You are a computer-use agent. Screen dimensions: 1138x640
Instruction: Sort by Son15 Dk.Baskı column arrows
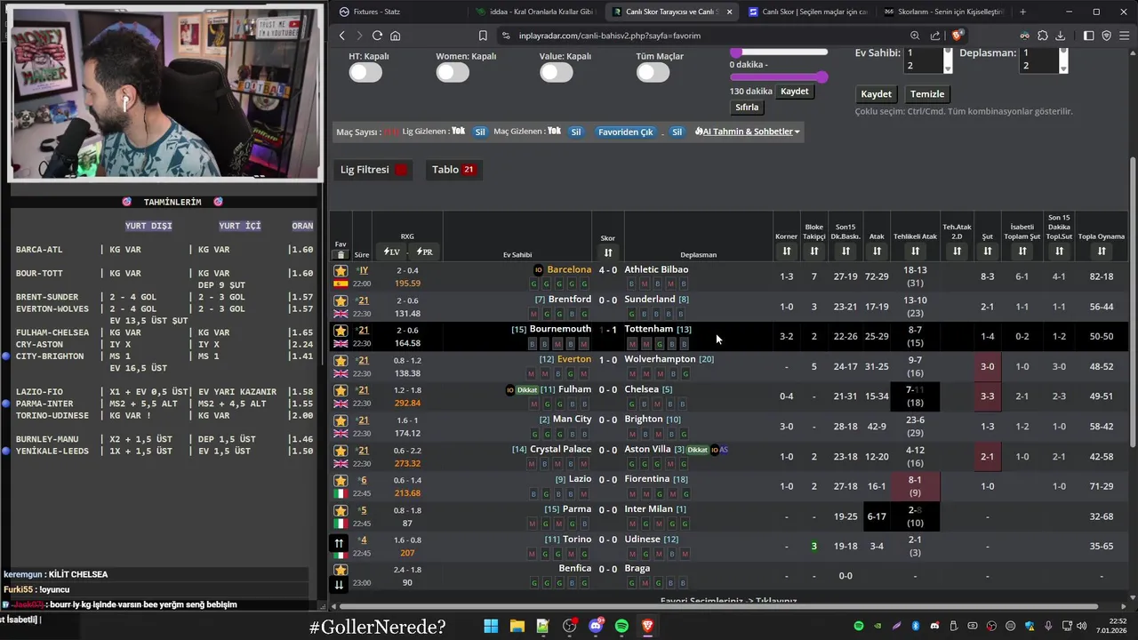(x=845, y=252)
